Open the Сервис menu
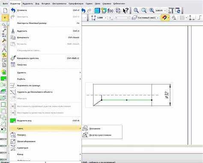The image size is (203, 163). 89,3
